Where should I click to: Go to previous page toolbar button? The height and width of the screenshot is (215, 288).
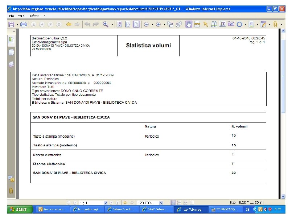tap(42, 24)
